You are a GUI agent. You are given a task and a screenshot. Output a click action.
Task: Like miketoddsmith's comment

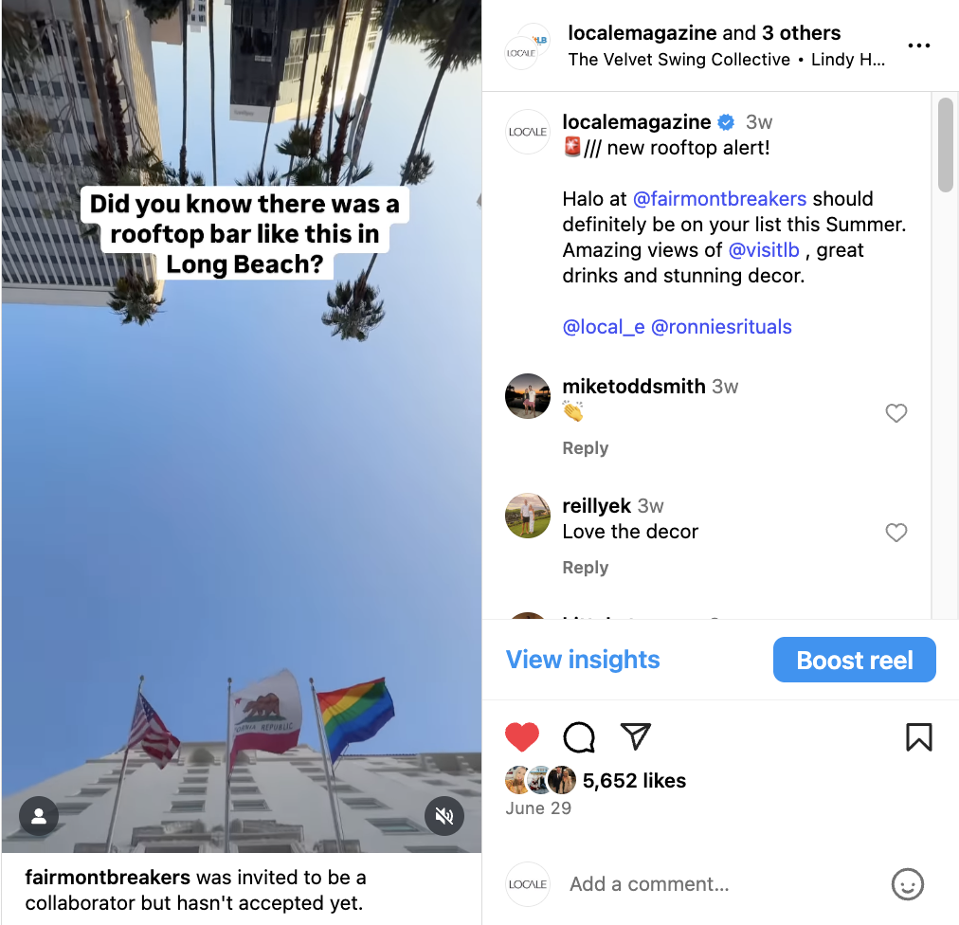tap(896, 413)
